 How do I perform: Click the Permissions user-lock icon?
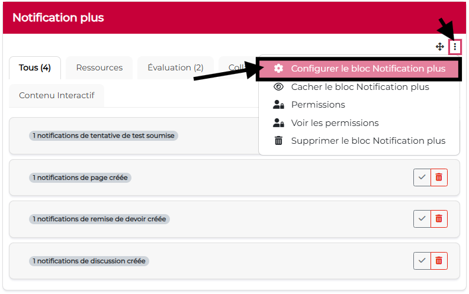278,105
